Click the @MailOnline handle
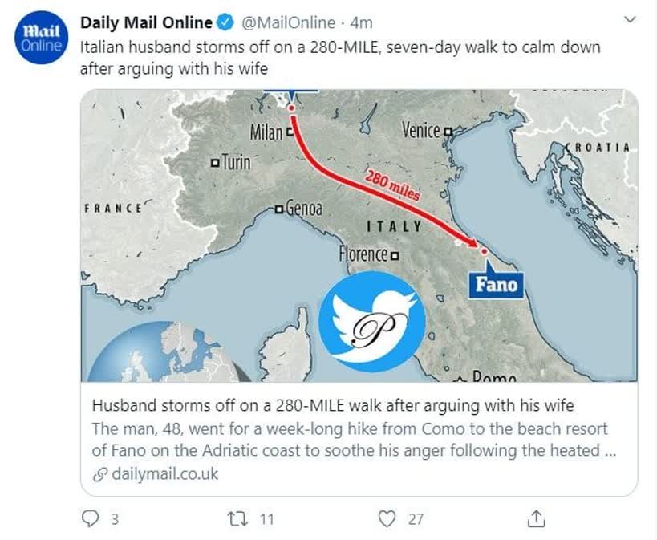Screen dimensions: 657x540 coord(288,22)
